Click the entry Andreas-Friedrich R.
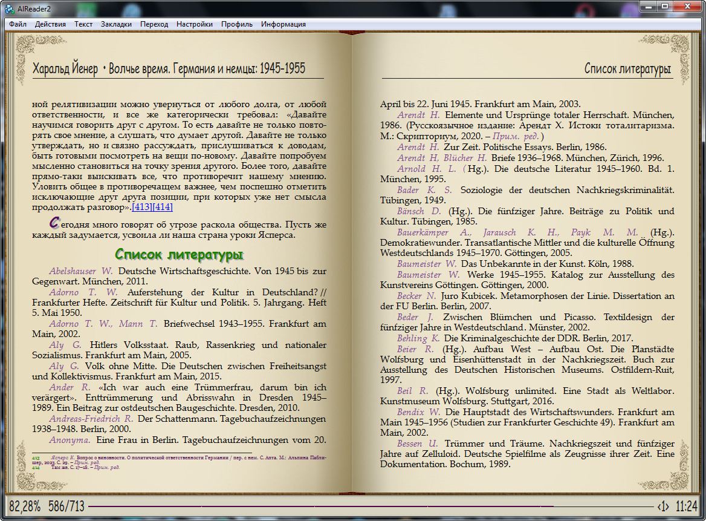The height and width of the screenshot is (521, 706). (91, 419)
